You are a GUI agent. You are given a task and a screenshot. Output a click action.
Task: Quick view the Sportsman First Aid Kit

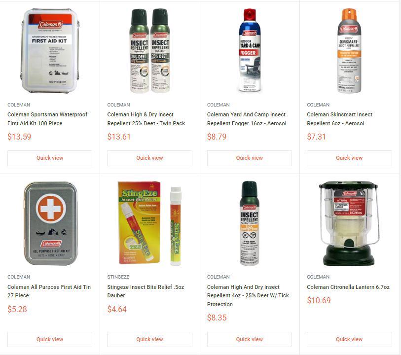(50, 158)
